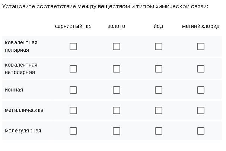This screenshot has height=151, width=226.
Task: Check металлическая for йод
Action: click(159, 110)
